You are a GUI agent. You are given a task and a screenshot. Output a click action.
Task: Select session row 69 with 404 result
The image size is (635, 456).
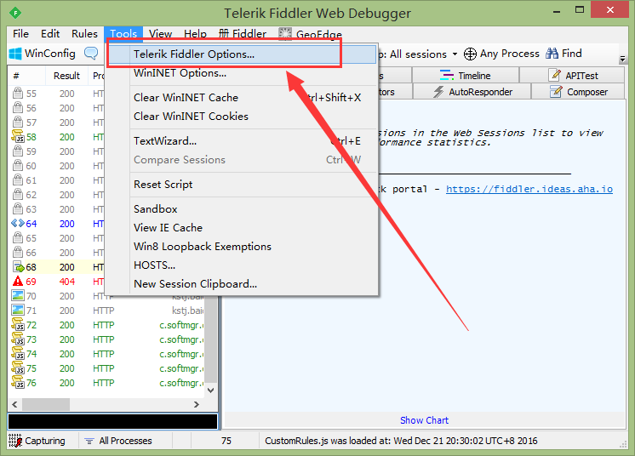[57, 282]
